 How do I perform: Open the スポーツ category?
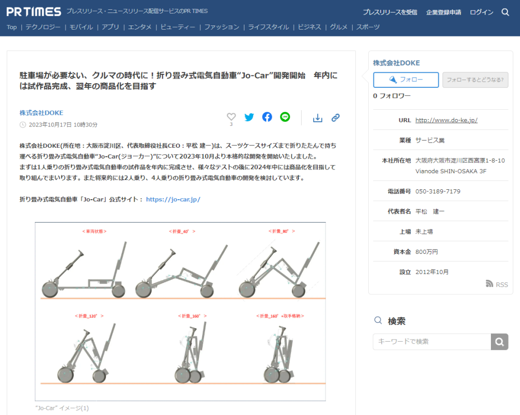click(368, 27)
